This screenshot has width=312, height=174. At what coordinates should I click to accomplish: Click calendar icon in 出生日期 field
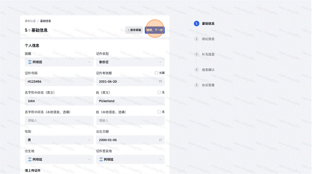point(160,140)
